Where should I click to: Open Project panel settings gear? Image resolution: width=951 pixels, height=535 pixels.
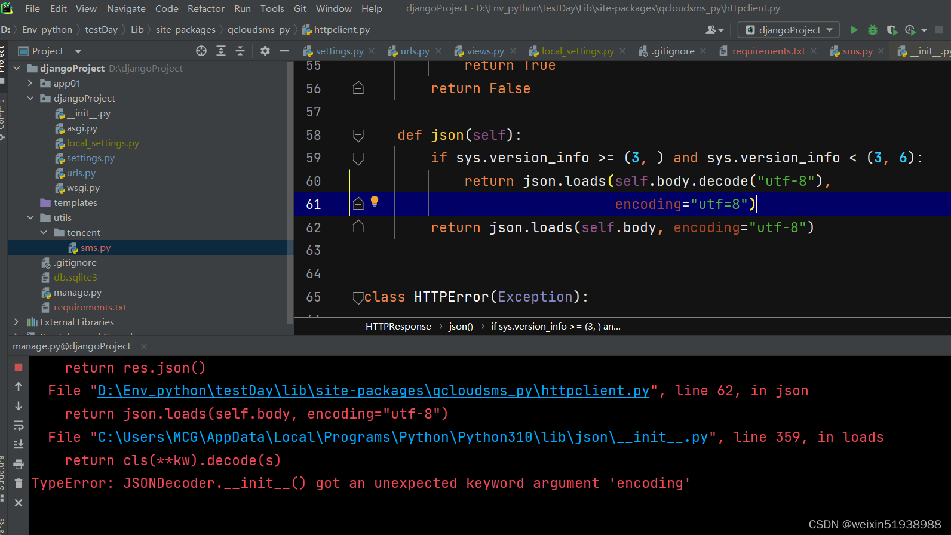(x=265, y=51)
